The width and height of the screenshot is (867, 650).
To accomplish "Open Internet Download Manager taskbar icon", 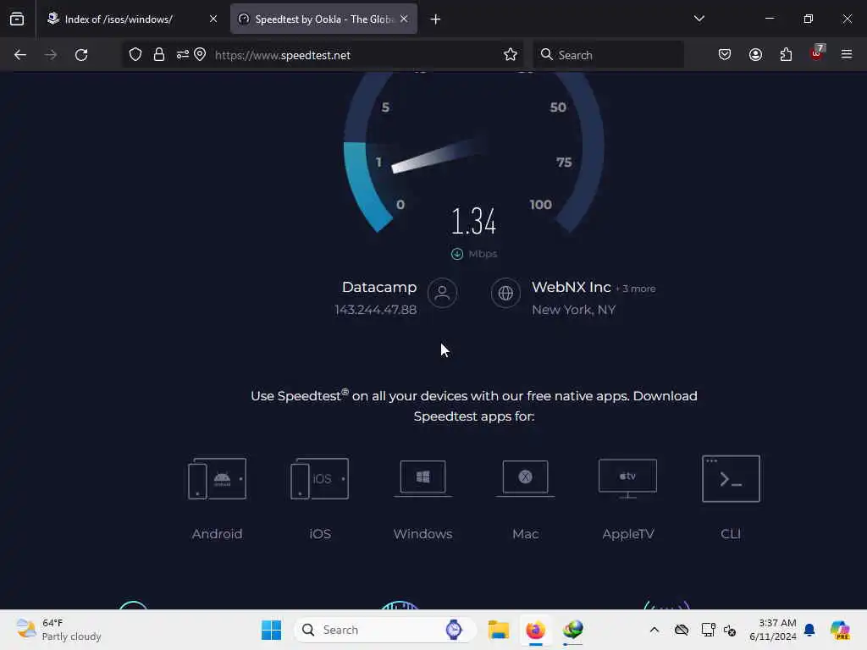I will [573, 630].
